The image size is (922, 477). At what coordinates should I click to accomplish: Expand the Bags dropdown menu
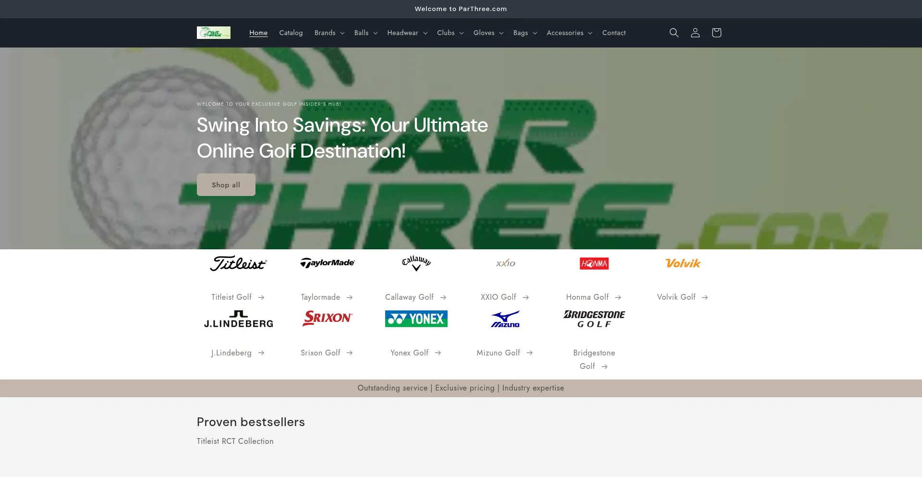[x=525, y=33]
